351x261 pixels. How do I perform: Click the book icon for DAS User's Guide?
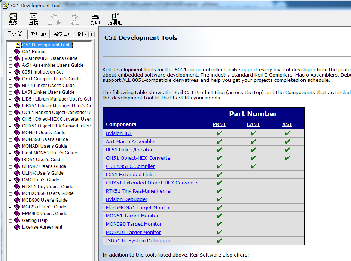tap(17, 180)
